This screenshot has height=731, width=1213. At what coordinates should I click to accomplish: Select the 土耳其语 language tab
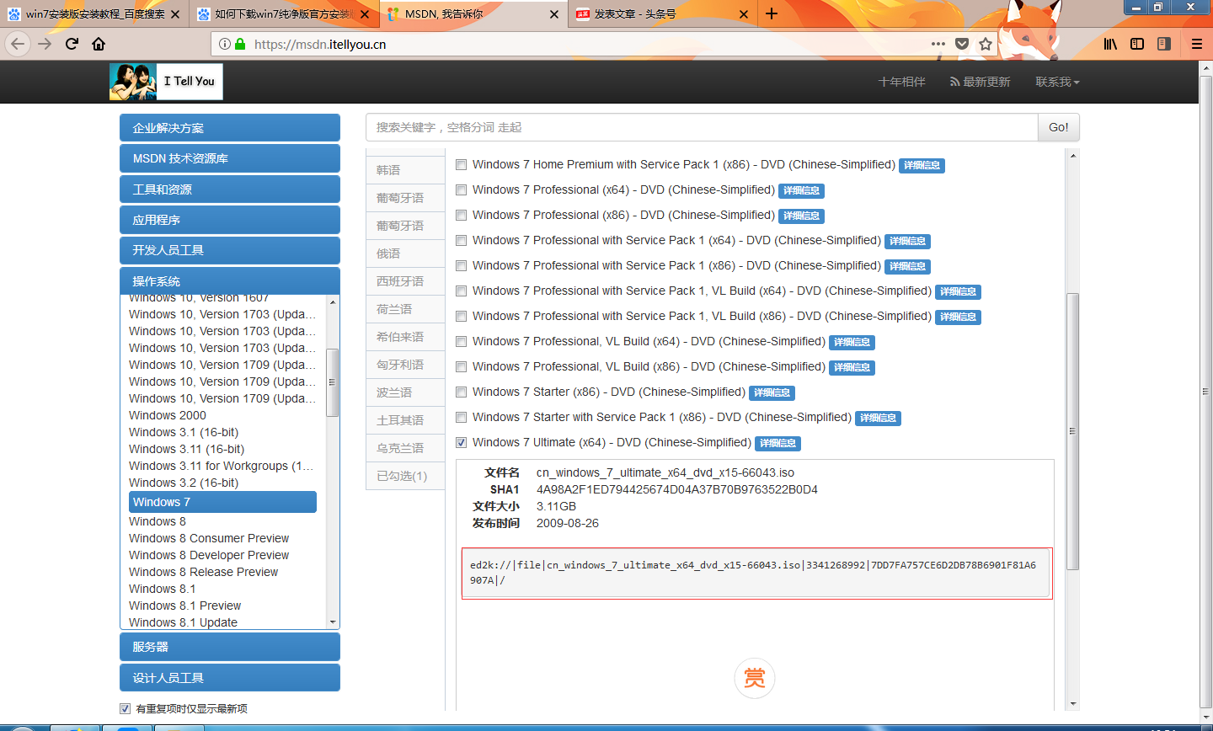(x=405, y=420)
